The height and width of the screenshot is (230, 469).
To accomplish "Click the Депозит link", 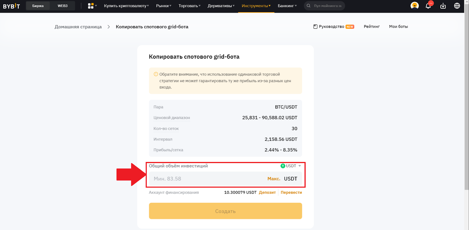I will (x=267, y=192).
